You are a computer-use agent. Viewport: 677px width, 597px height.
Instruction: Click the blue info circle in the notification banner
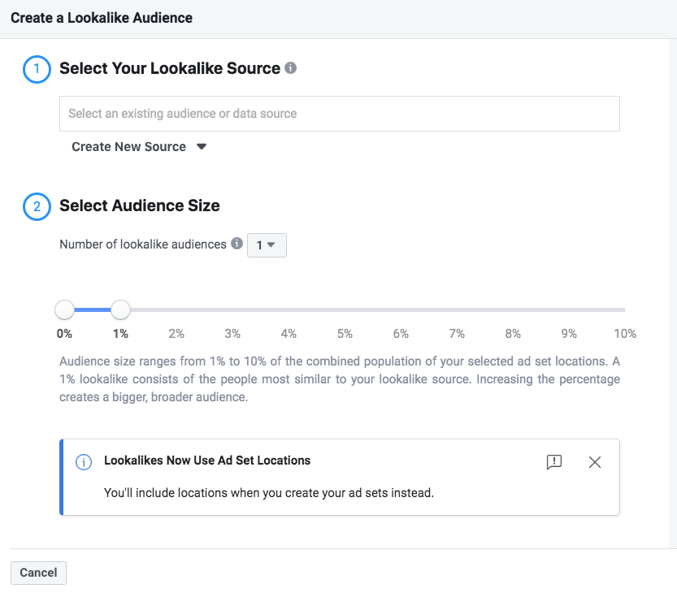(83, 461)
